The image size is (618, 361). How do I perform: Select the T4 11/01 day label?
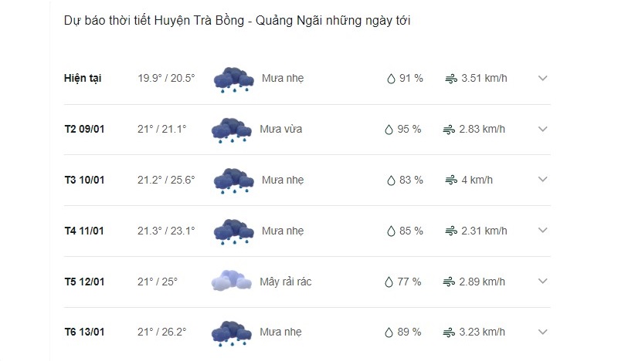(84, 231)
